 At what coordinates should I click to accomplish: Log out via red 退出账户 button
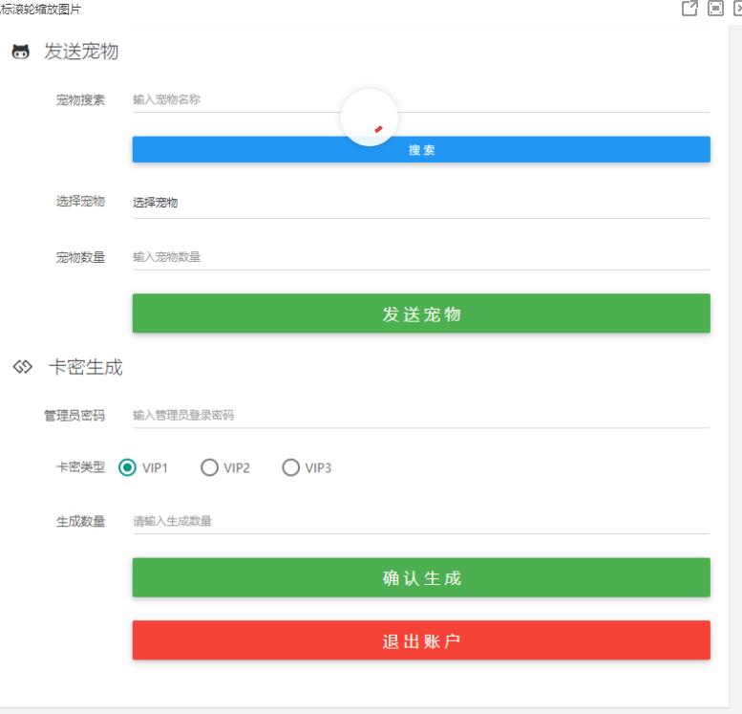pos(420,640)
